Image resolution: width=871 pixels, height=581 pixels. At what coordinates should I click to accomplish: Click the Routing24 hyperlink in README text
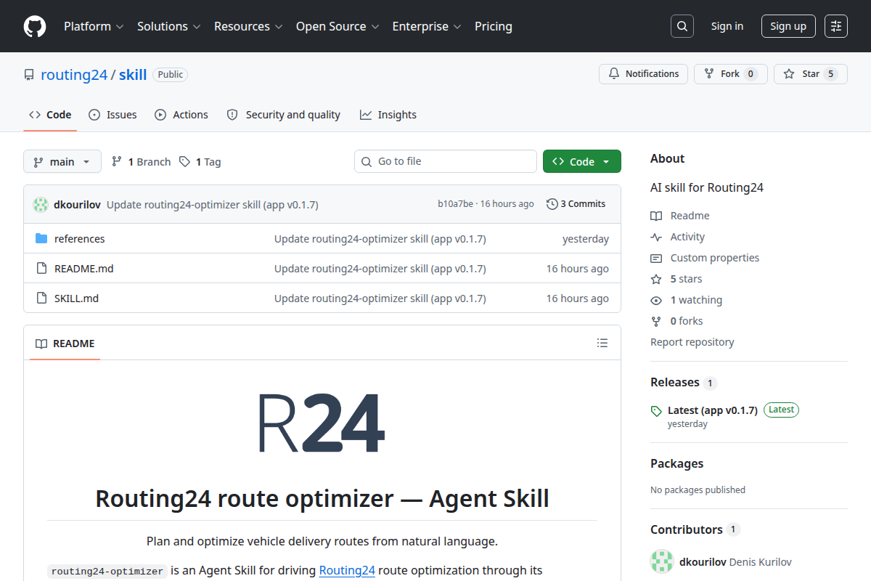click(x=347, y=571)
